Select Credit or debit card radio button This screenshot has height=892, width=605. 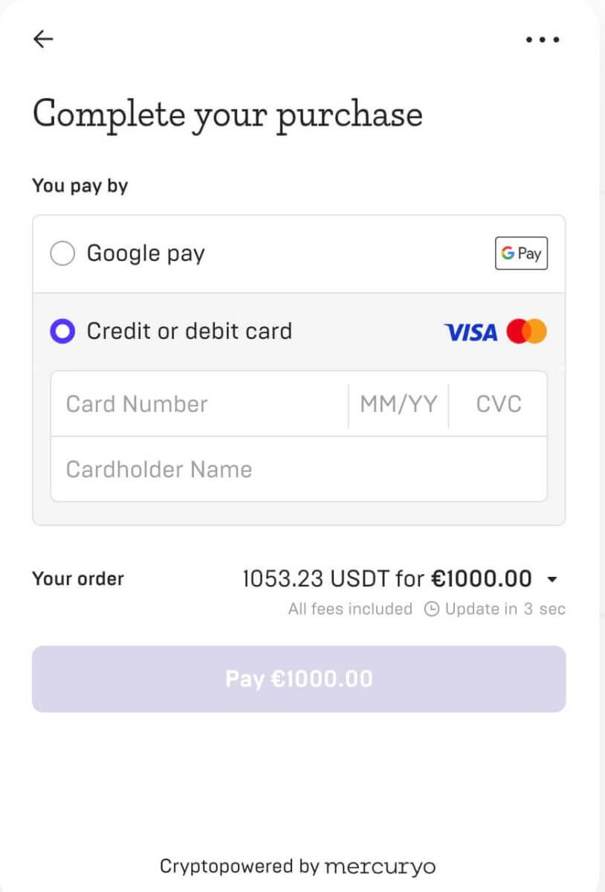pos(62,332)
